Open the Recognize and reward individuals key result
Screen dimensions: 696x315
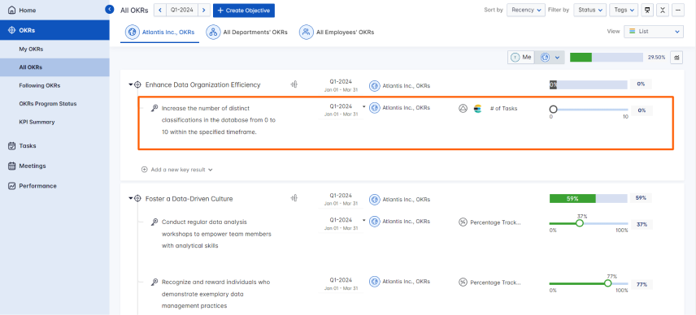pos(215,293)
